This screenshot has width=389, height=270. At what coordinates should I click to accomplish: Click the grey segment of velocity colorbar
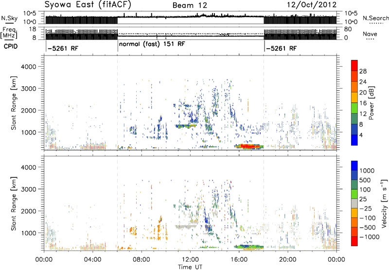pos(354,203)
